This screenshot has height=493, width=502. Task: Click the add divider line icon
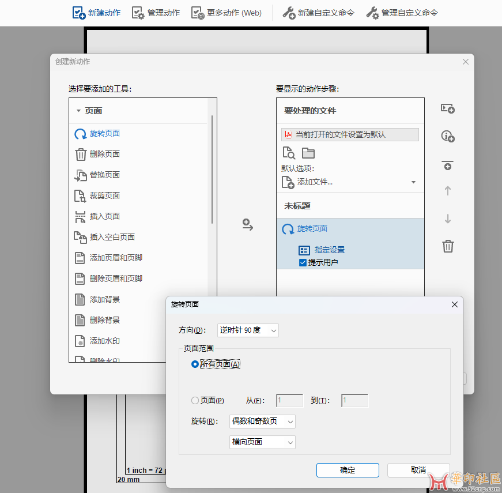click(x=447, y=165)
